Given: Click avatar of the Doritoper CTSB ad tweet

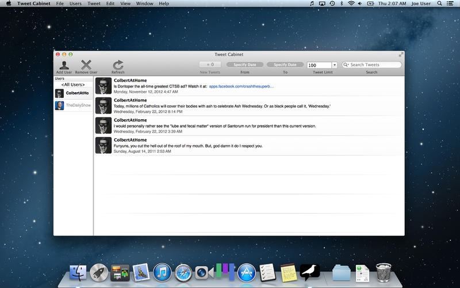Looking at the screenshot, I should [103, 86].
